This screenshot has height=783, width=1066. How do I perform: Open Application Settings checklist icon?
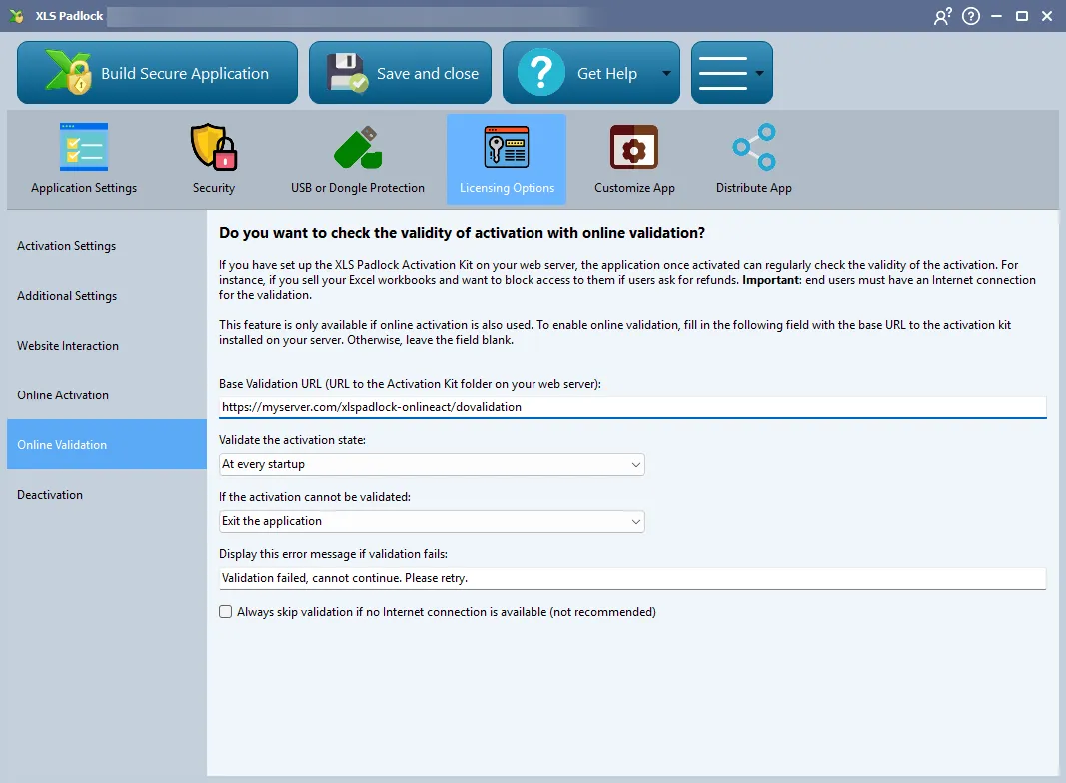coord(84,146)
